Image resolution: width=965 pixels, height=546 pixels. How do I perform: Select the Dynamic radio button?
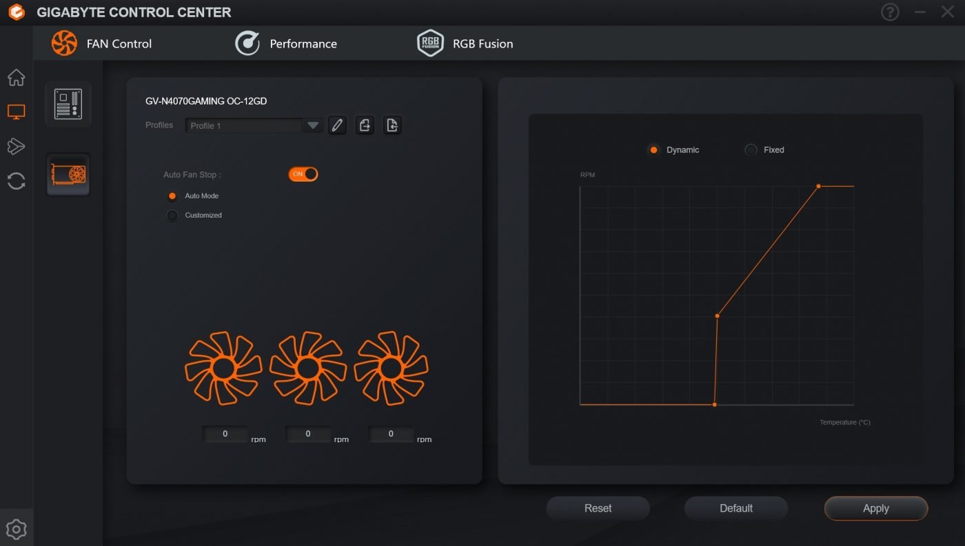653,150
